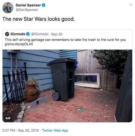The height and width of the screenshot is (136, 135).
Task: Open Daniel Spenser's profile avatar
Action: pos(8,8)
